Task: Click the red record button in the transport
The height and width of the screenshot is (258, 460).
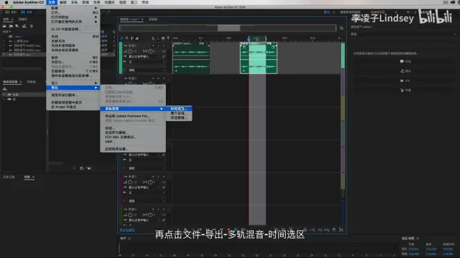Action: tap(229, 230)
